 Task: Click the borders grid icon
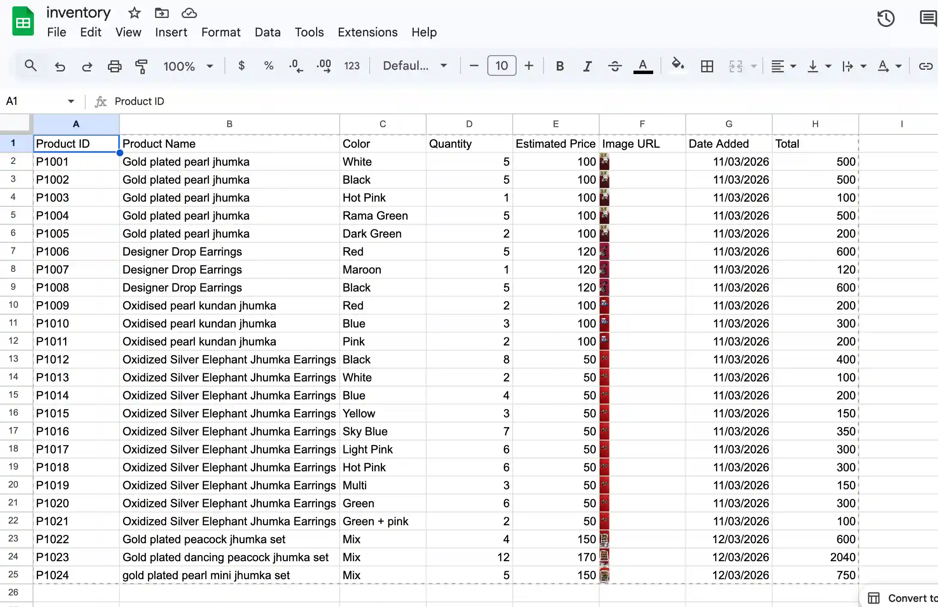tap(707, 66)
